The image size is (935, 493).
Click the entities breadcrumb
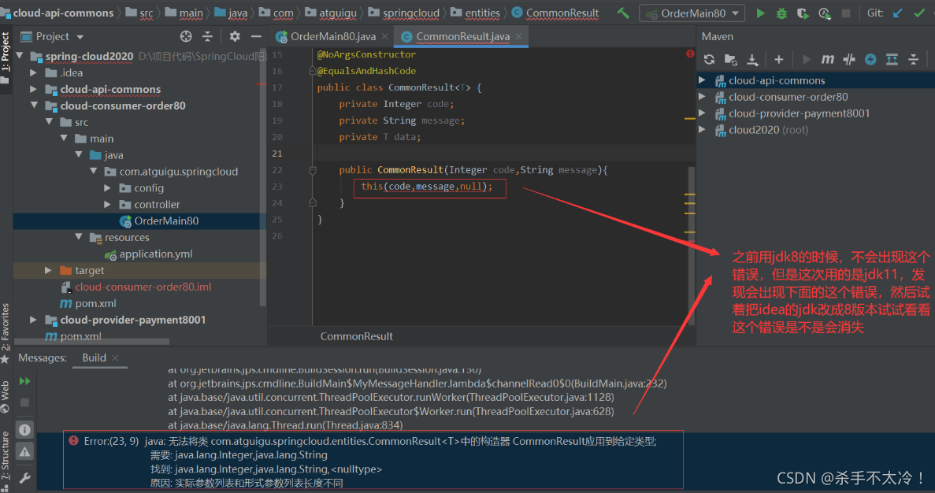(482, 13)
